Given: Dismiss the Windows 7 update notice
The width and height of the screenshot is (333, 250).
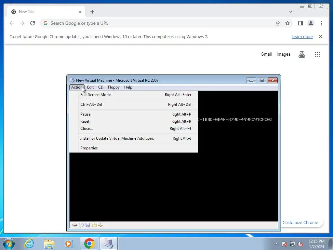Looking at the screenshot, I should point(321,36).
